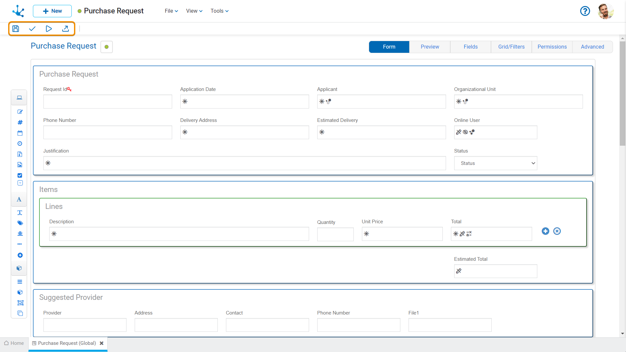This screenshot has height=352, width=626.
Task: Click the save icon in toolbar
Action: click(16, 28)
